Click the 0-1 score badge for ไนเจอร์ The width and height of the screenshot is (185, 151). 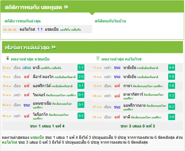pos(81,95)
